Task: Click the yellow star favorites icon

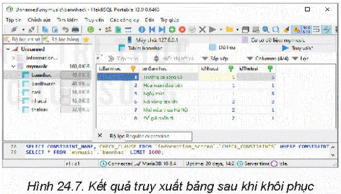Action: pyautogui.click(x=86, y=39)
